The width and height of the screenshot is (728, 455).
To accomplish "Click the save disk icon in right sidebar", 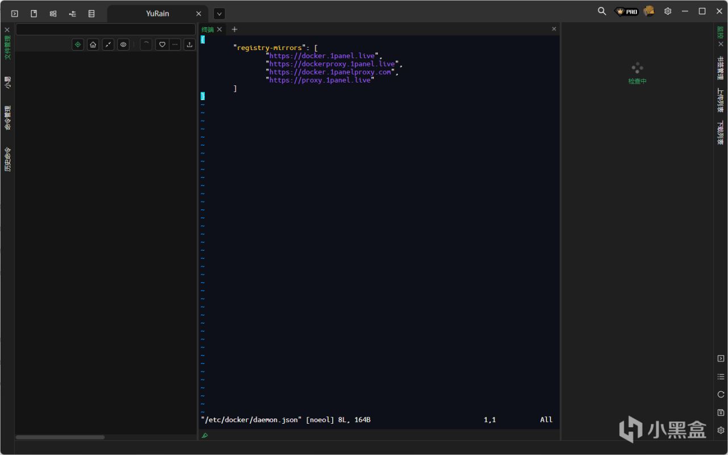I will point(721,412).
